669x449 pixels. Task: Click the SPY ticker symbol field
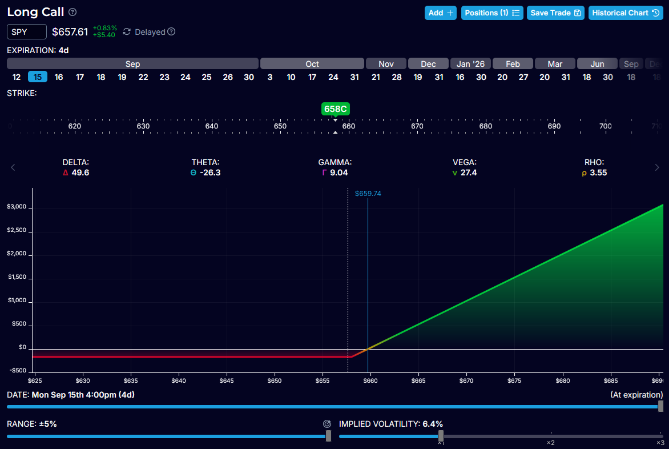coord(27,32)
